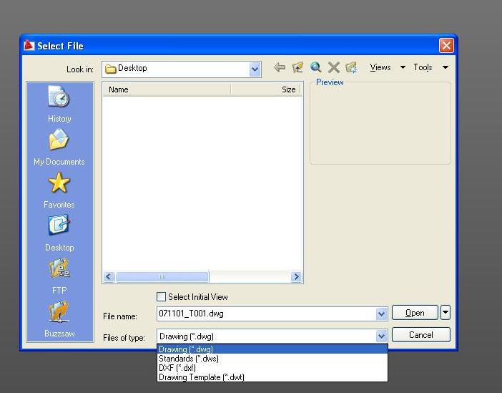Image resolution: width=502 pixels, height=393 pixels.
Task: Click the horizontal scrollbar left arrow
Action: (109, 276)
